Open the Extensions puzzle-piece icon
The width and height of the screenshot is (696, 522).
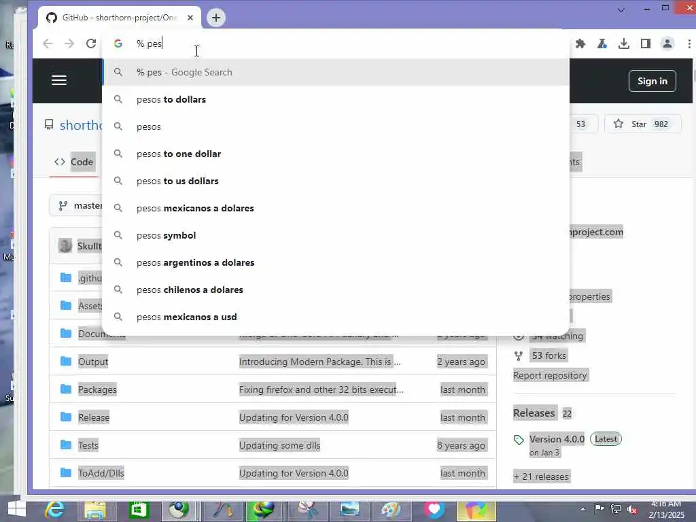click(580, 43)
